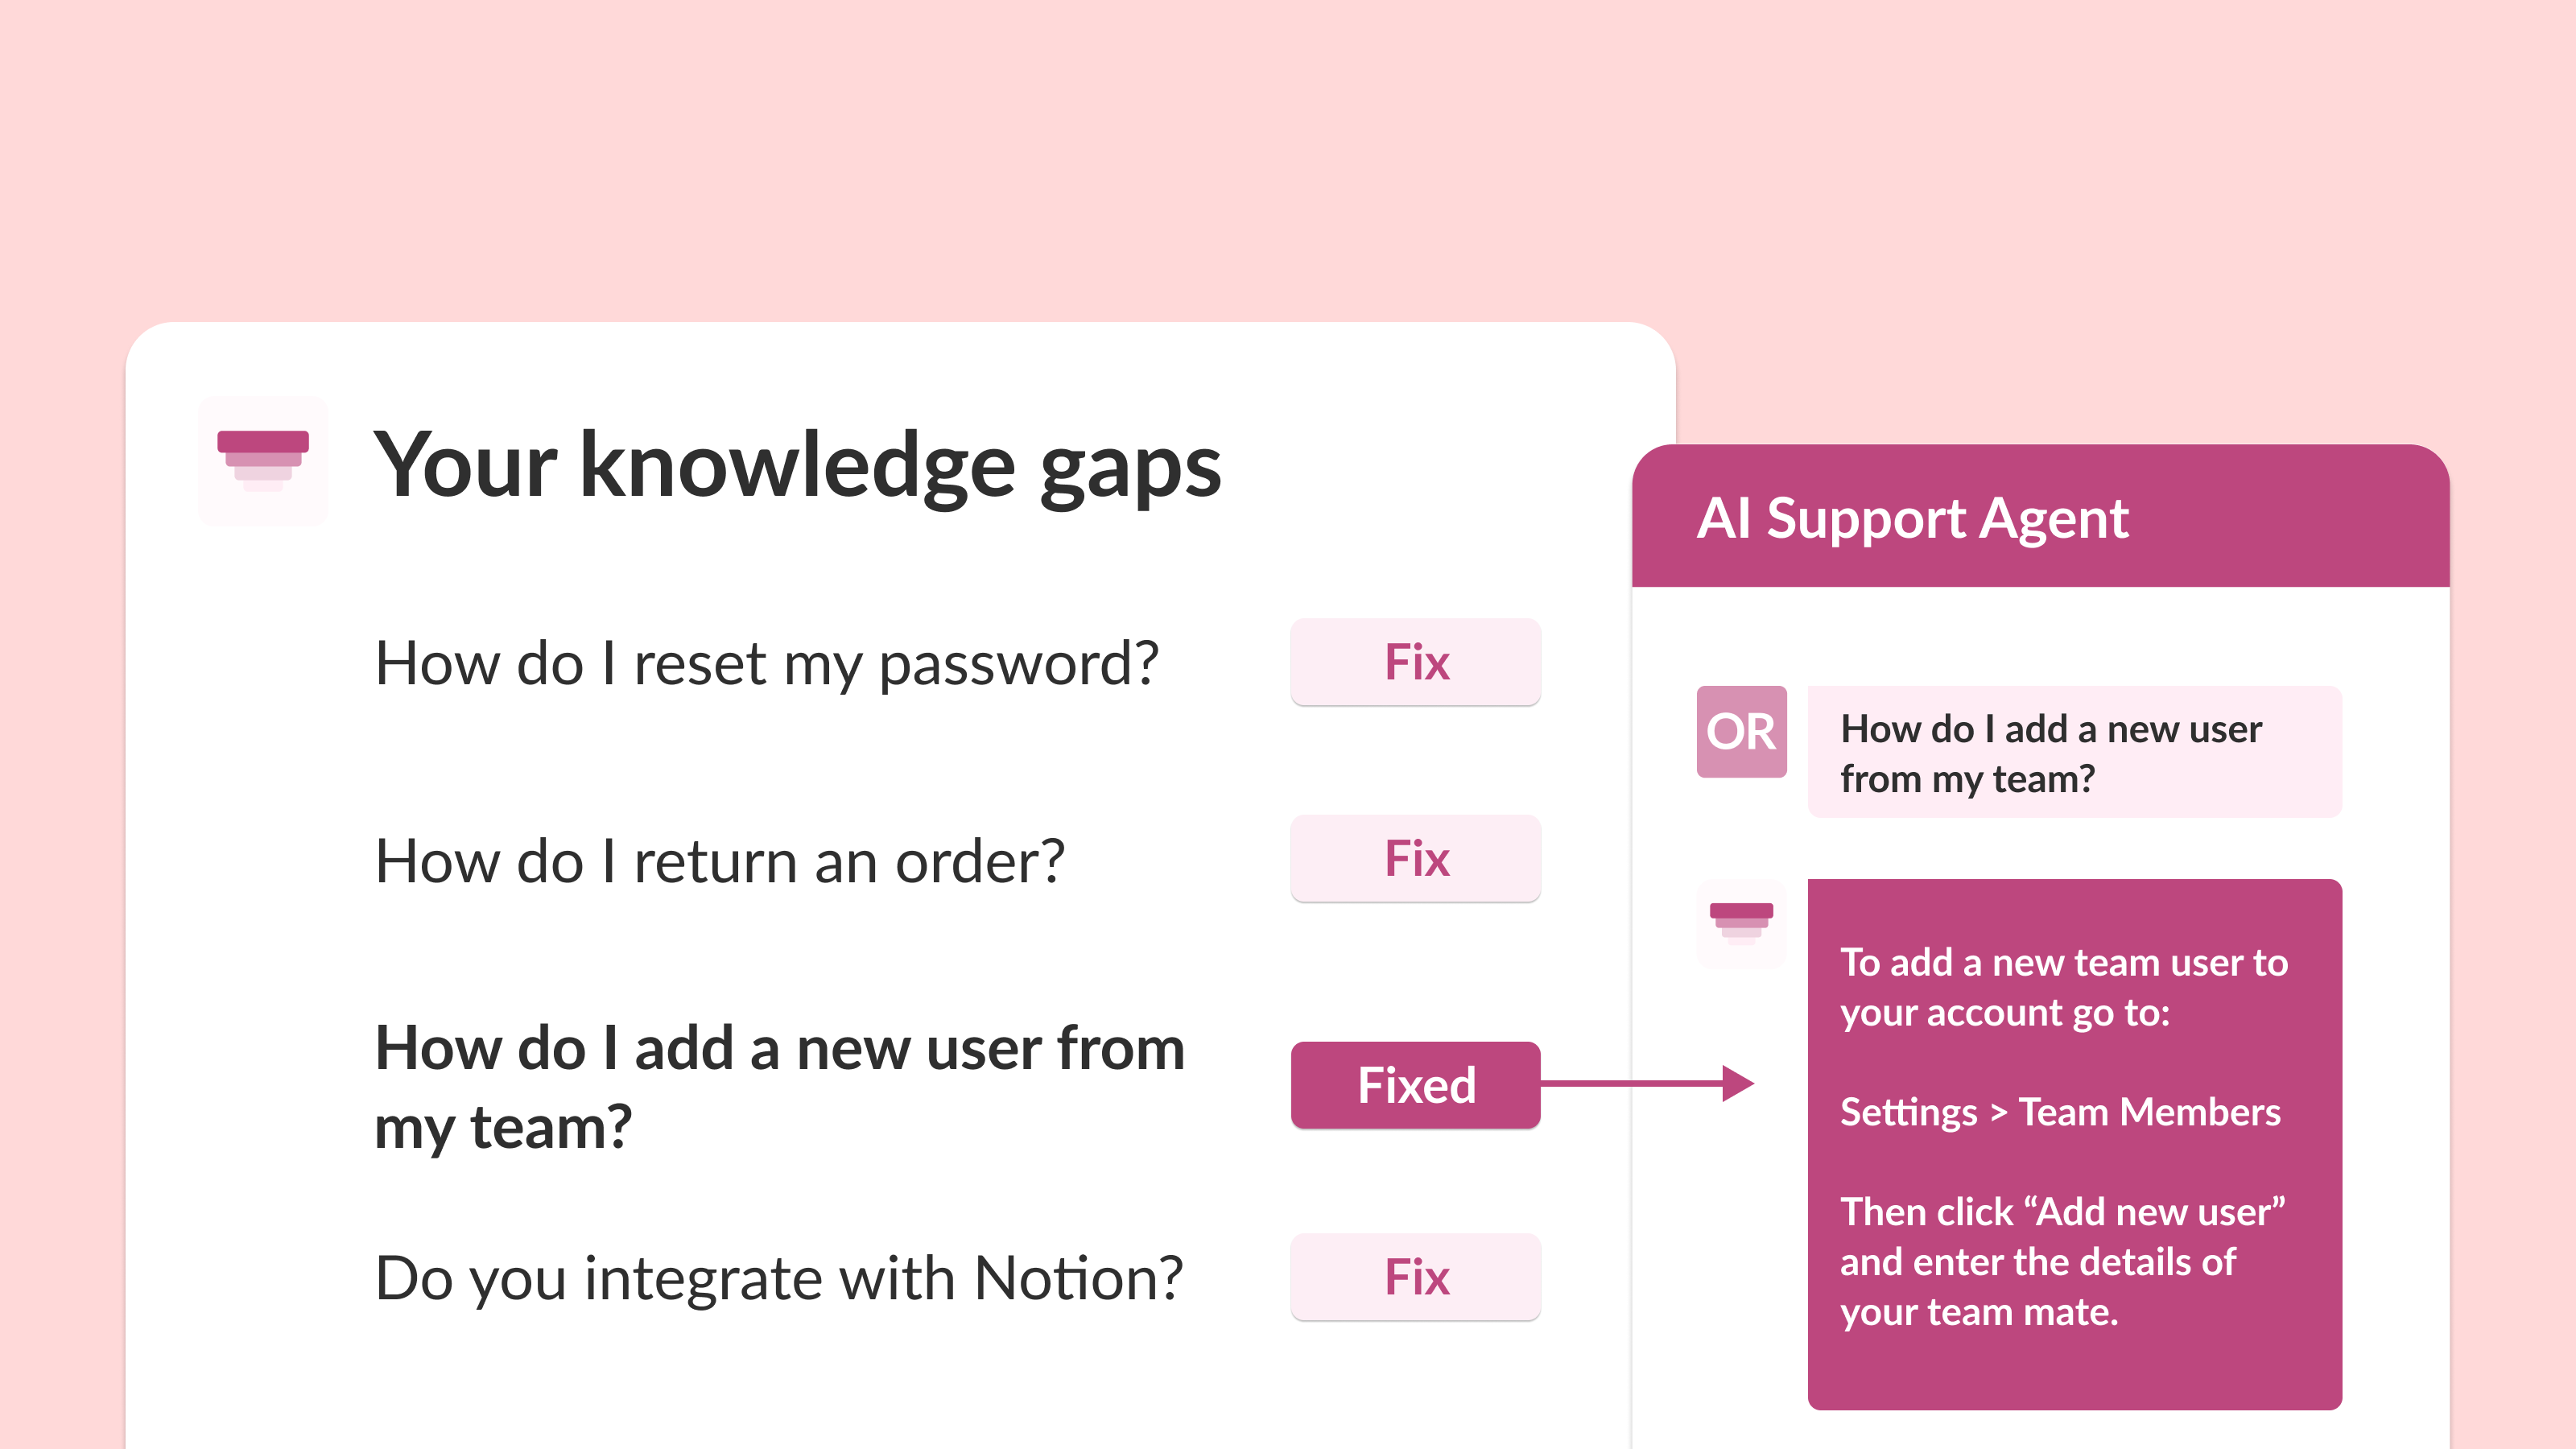Click the Fixed button for add new user
The width and height of the screenshot is (2576, 1449).
tap(1415, 1085)
